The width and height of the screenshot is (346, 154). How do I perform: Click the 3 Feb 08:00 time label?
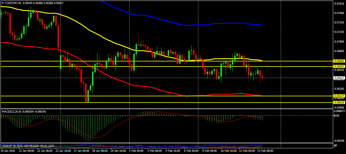click(155, 151)
